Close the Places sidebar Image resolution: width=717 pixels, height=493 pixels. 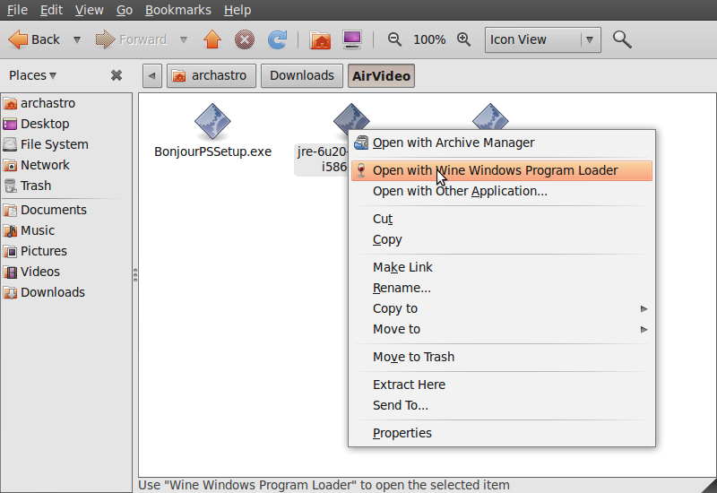117,76
